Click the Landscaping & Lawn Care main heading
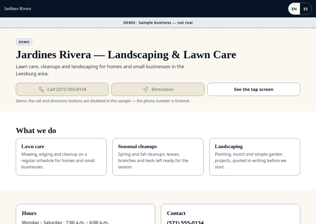This screenshot has width=316, height=224. 126,55
